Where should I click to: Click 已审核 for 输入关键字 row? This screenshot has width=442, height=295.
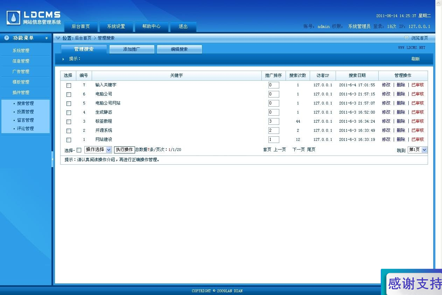click(x=418, y=85)
